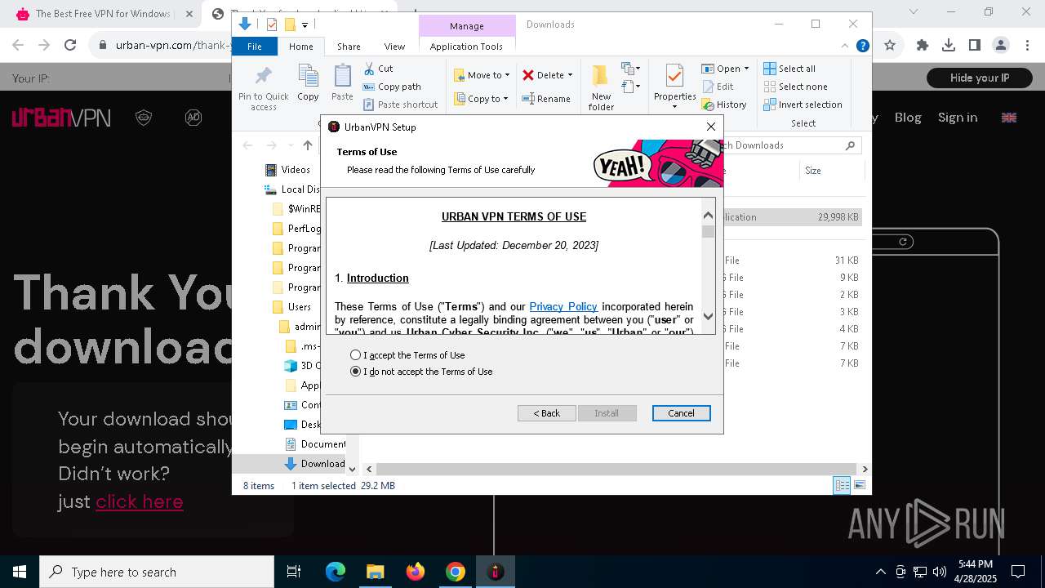
Task: Switch to the View ribbon tab
Action: 394,47
